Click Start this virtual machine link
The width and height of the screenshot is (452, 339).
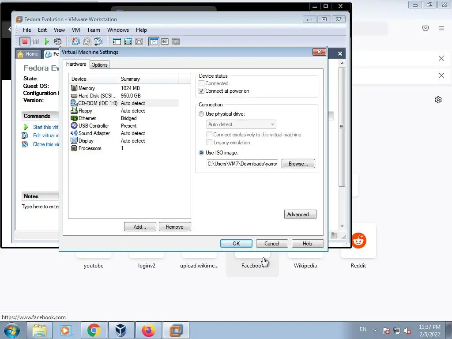point(45,127)
